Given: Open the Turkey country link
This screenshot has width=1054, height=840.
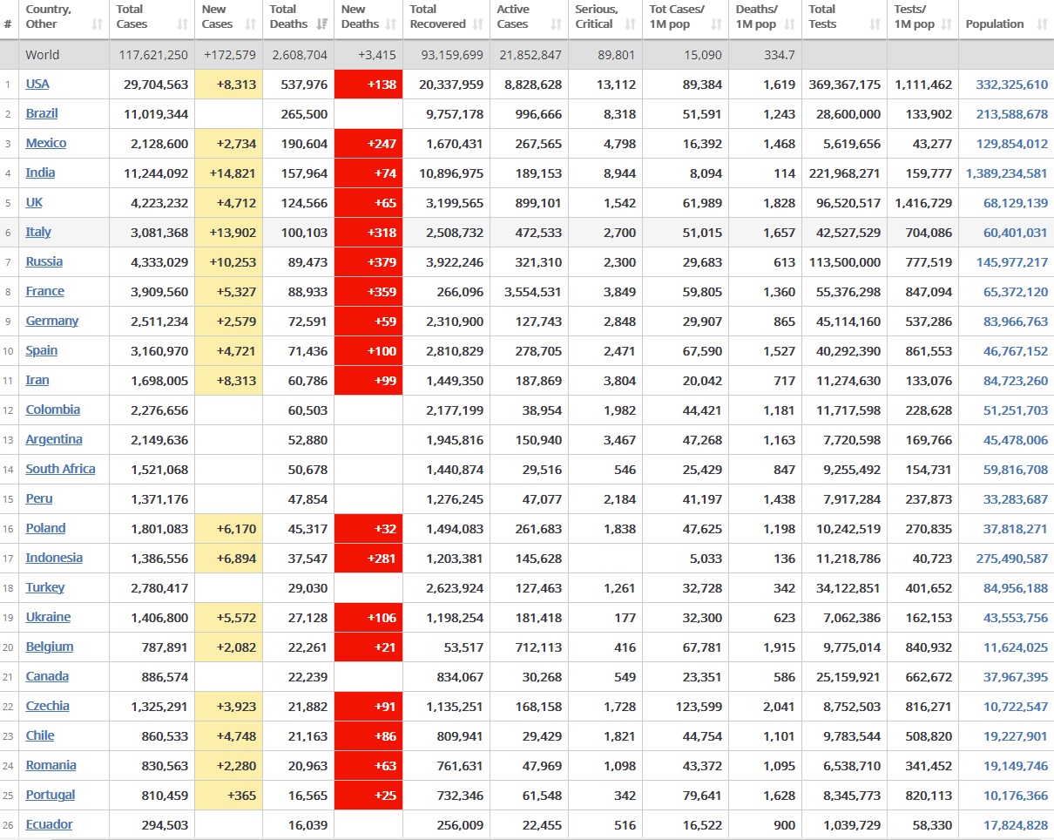Looking at the screenshot, I should point(45,588).
